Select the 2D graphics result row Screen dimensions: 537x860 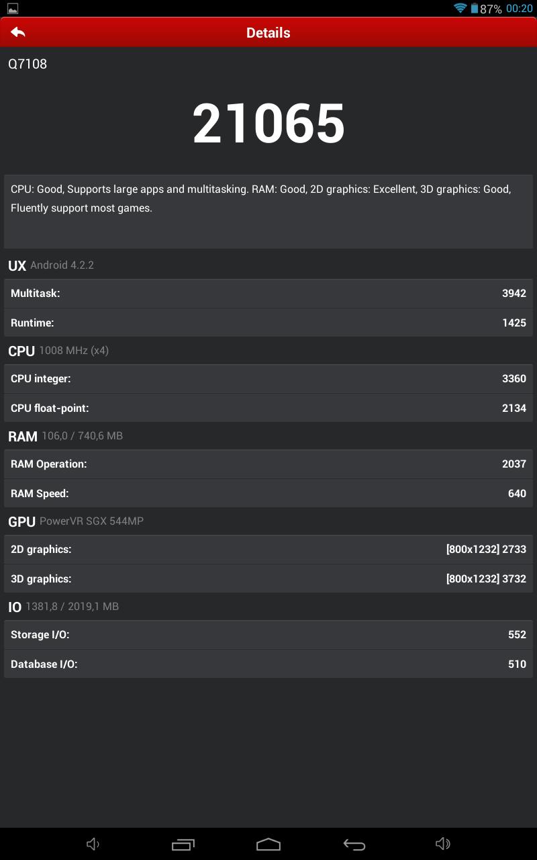coord(268,550)
